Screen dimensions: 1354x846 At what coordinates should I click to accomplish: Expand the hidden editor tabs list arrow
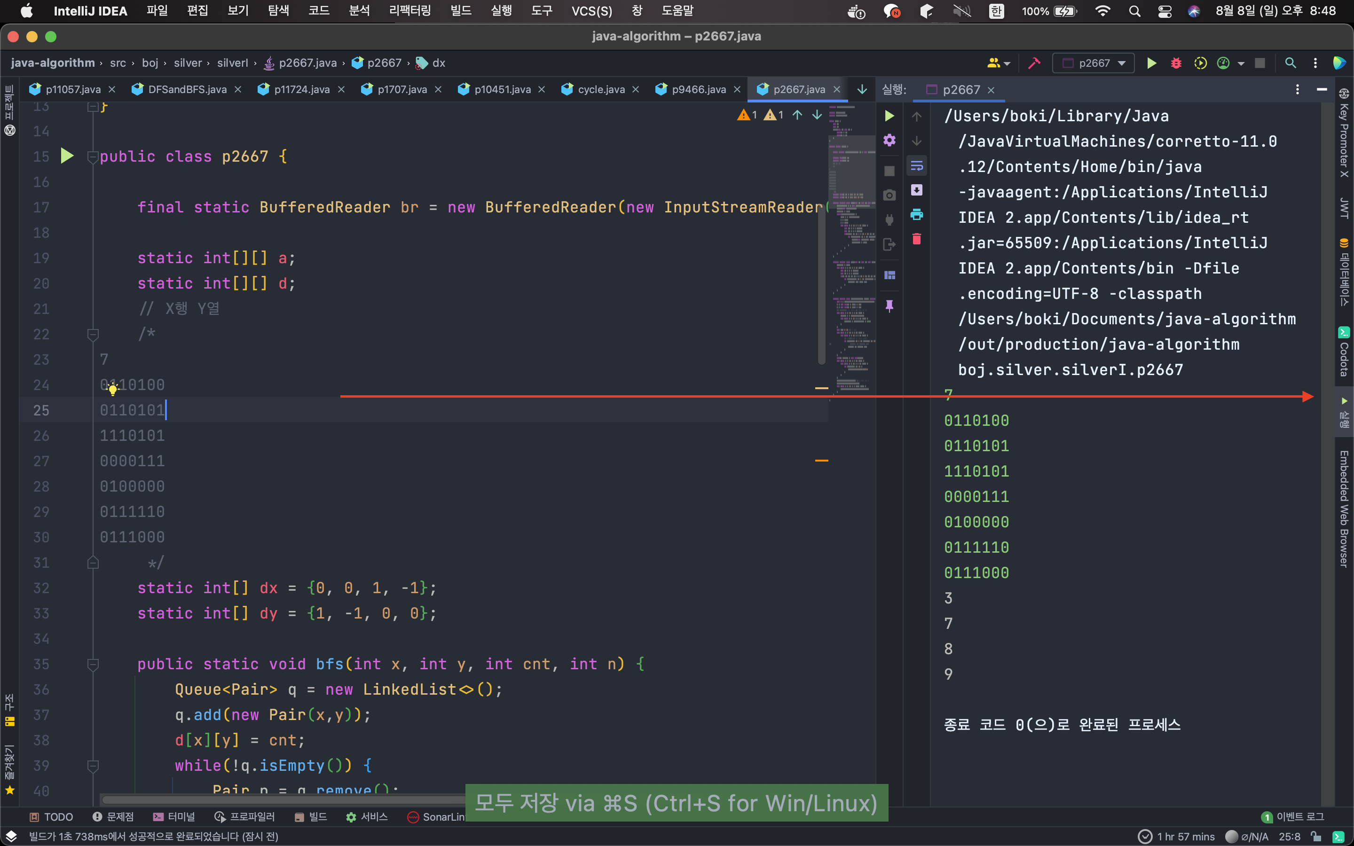coord(862,89)
